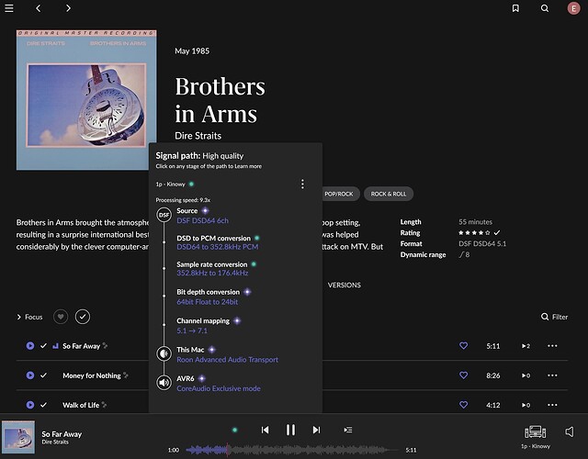
Task: Show play count for Money for Nothing
Action: [526, 375]
